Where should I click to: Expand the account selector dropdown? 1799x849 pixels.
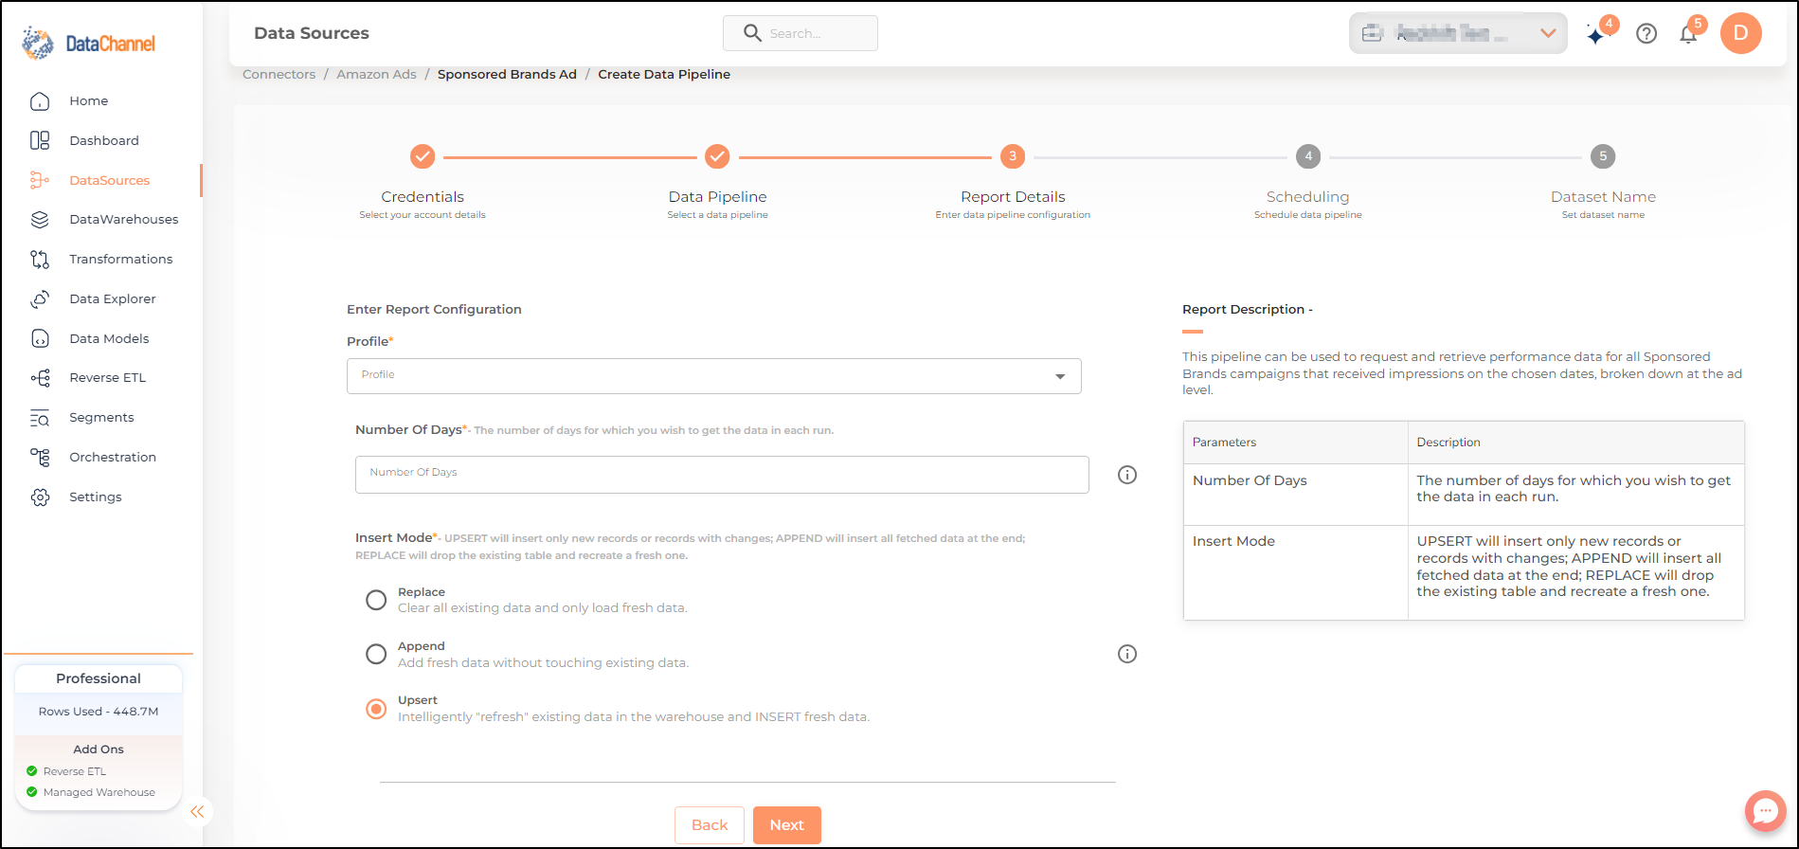pyautogui.click(x=1458, y=33)
